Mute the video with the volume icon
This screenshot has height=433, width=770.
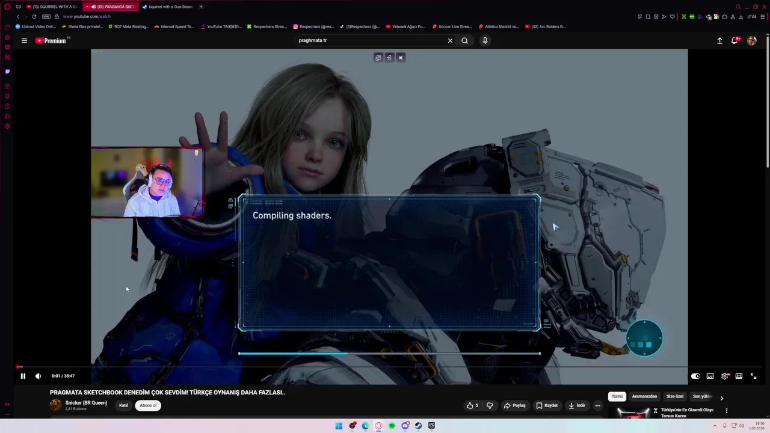click(38, 376)
